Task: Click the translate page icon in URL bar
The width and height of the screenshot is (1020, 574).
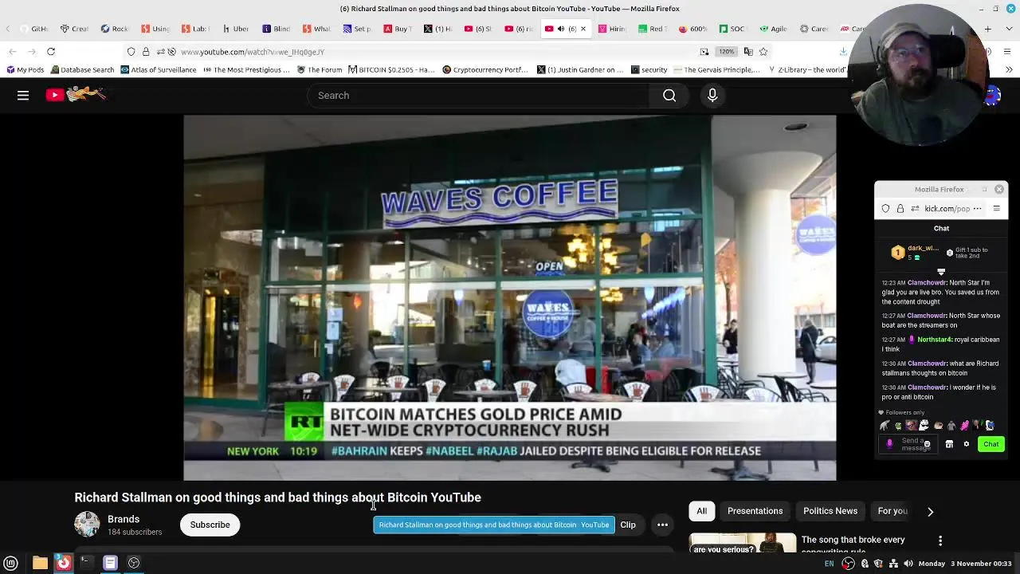Action: click(748, 52)
